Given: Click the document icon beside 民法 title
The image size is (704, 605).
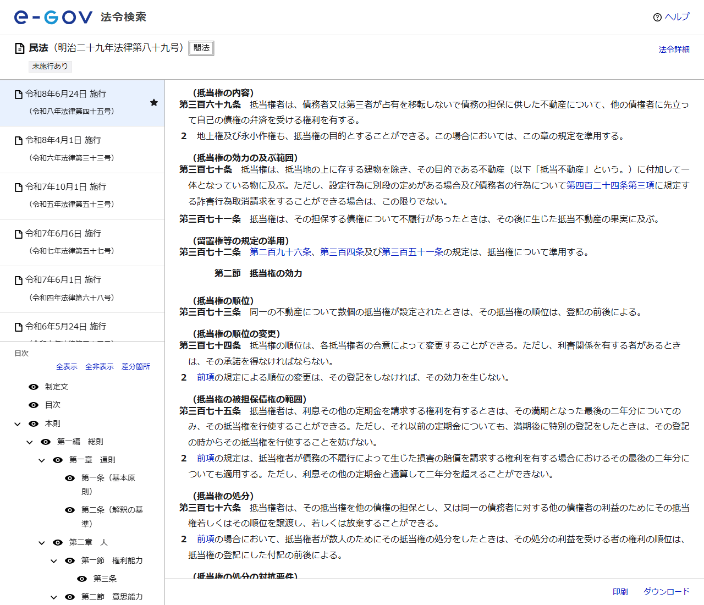Looking at the screenshot, I should 20,48.
